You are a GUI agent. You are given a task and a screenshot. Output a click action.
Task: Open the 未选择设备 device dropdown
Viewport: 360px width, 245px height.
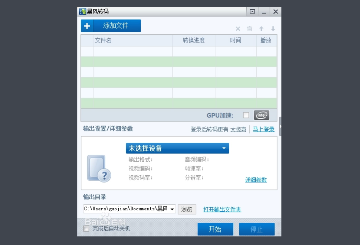pyautogui.click(x=177, y=148)
